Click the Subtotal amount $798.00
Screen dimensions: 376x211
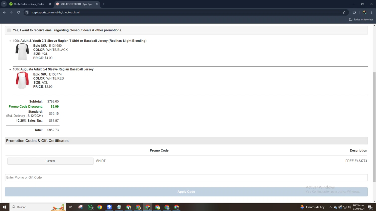(x=53, y=101)
